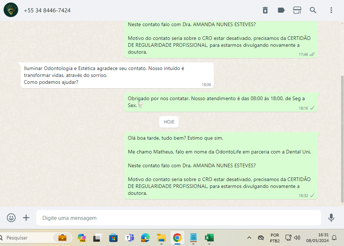
Task: Open the catalog storefront icon
Action: click(297, 10)
